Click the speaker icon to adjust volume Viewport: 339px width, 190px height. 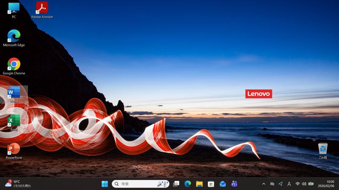pyautogui.click(x=304, y=184)
